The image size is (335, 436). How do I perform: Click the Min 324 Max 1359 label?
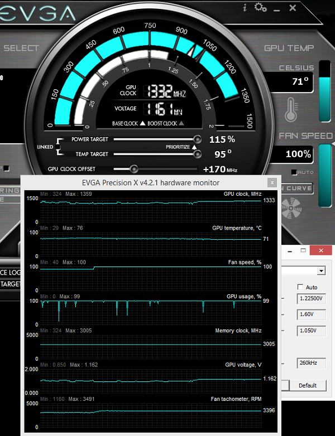(x=66, y=194)
